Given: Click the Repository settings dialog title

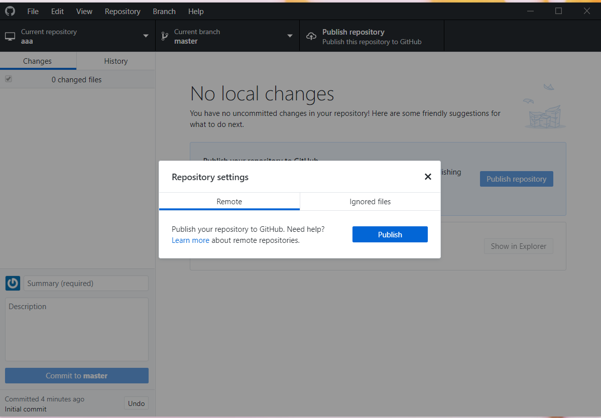Looking at the screenshot, I should point(210,177).
